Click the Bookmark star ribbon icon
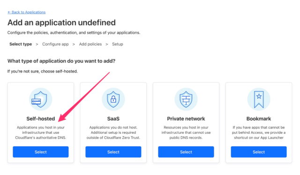The height and width of the screenshot is (175, 300). (x=259, y=99)
